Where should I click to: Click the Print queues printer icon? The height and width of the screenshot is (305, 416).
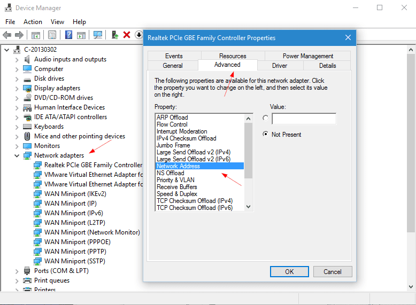27,280
